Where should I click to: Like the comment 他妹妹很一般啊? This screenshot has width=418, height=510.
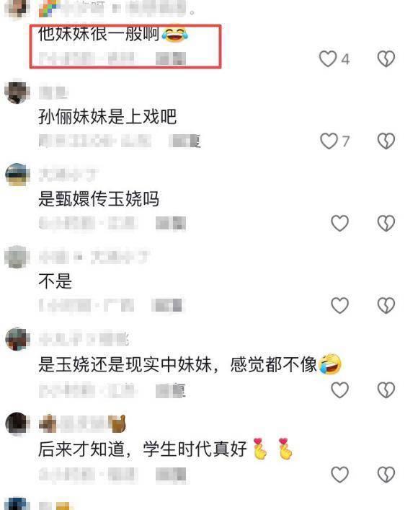[328, 59]
